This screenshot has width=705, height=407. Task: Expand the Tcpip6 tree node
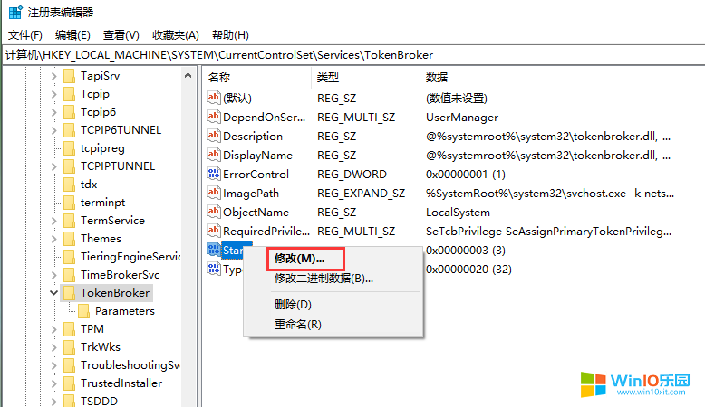coord(54,112)
